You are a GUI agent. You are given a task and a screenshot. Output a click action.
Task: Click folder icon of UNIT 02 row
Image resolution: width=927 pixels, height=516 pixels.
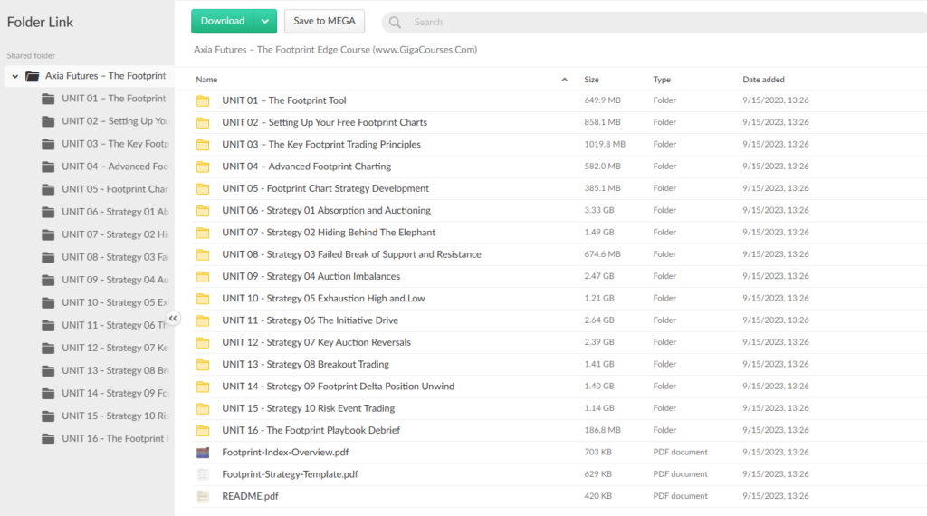click(203, 123)
